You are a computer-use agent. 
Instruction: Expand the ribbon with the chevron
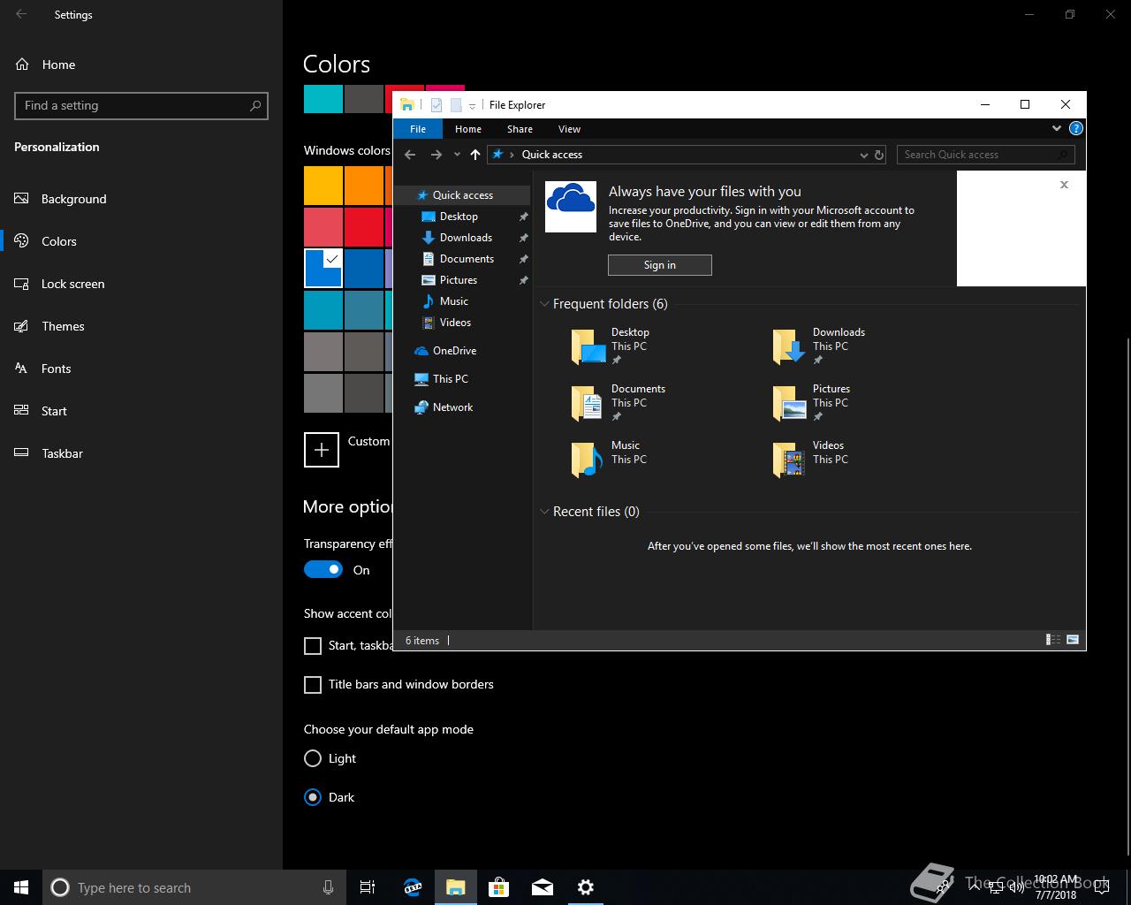pyautogui.click(x=1056, y=128)
